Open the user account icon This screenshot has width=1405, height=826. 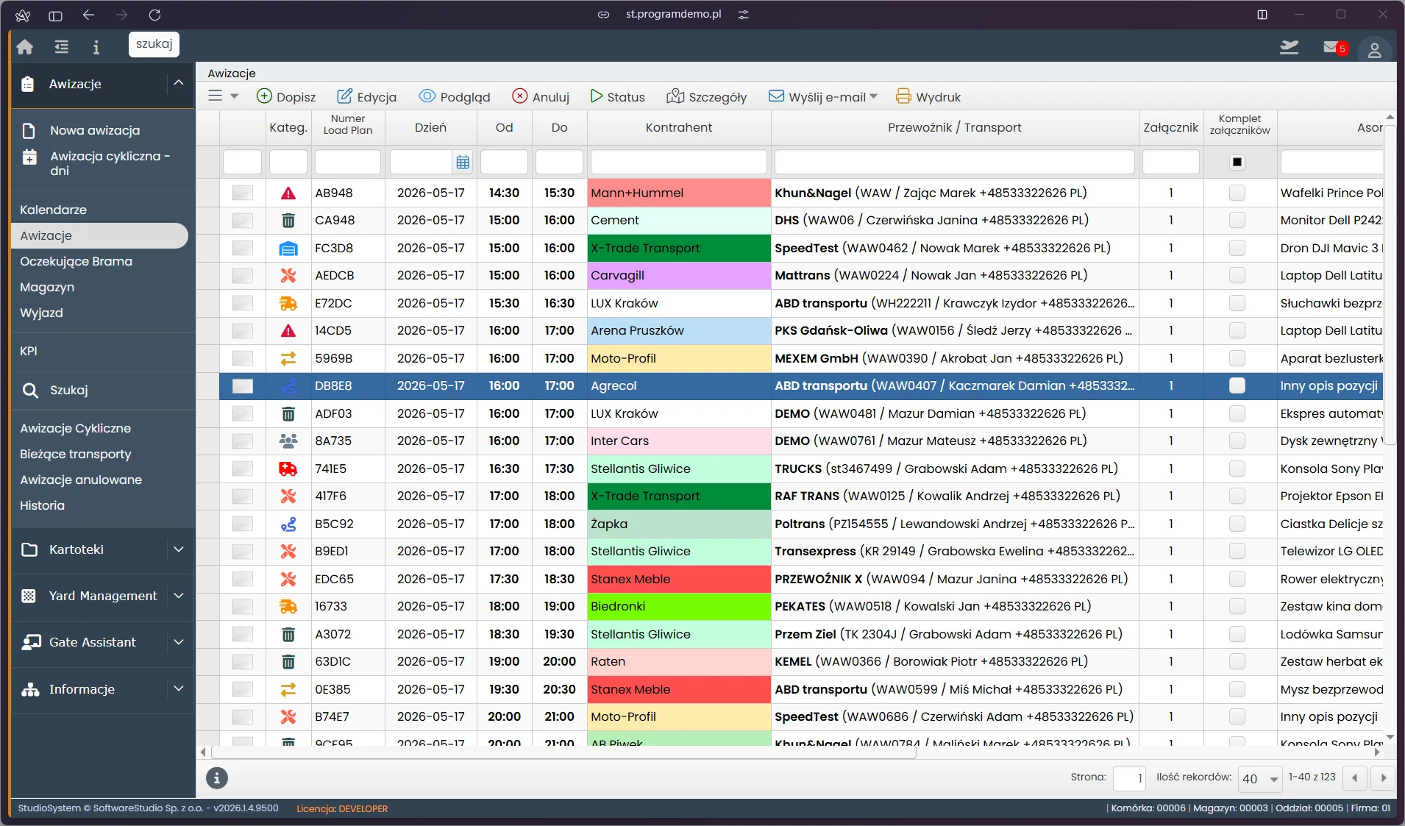coord(1374,50)
